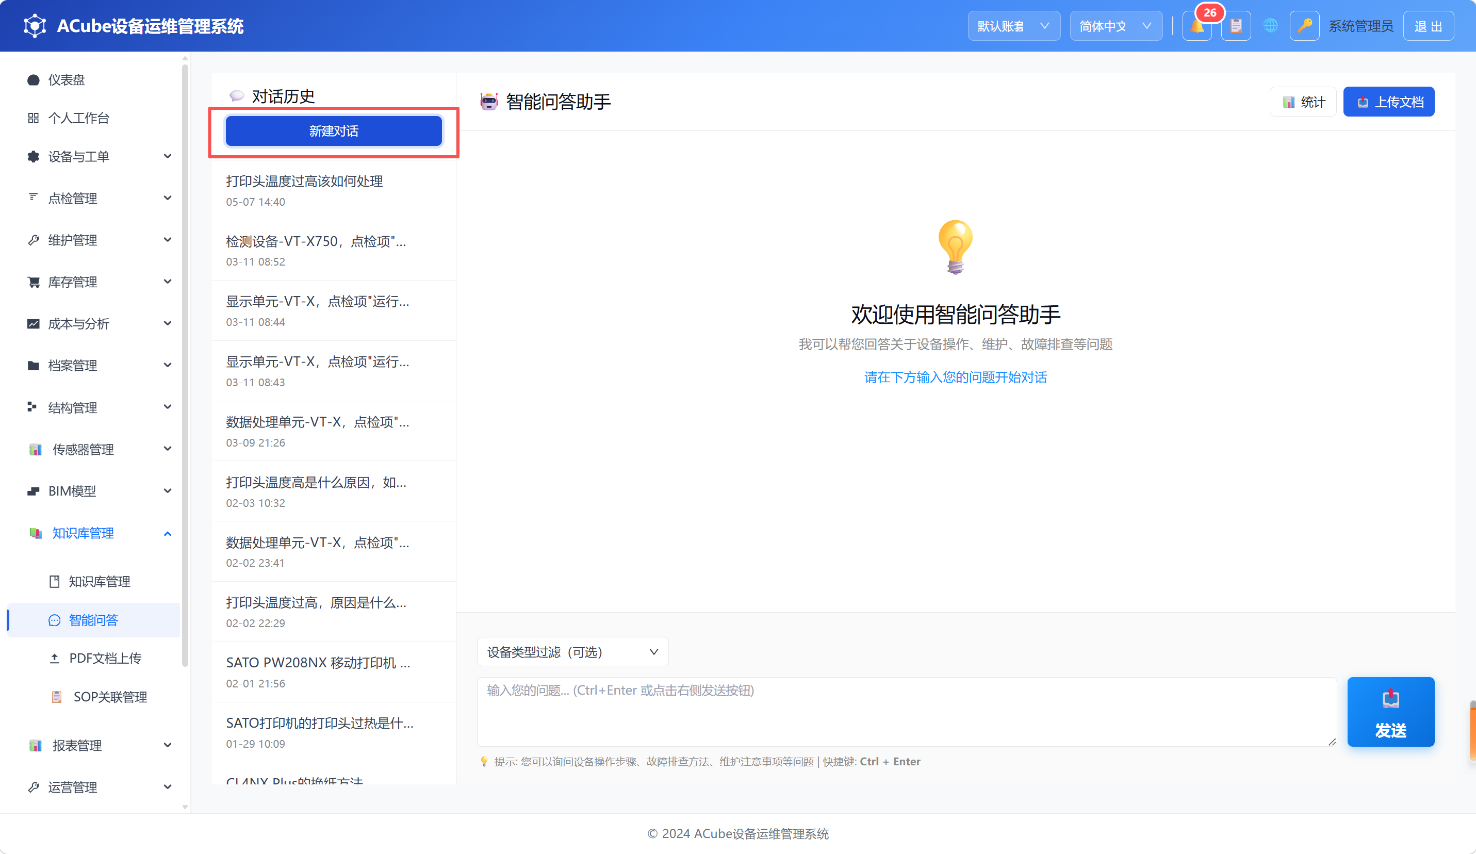
Task: Open the notification bell with 26 badge
Action: click(x=1196, y=26)
